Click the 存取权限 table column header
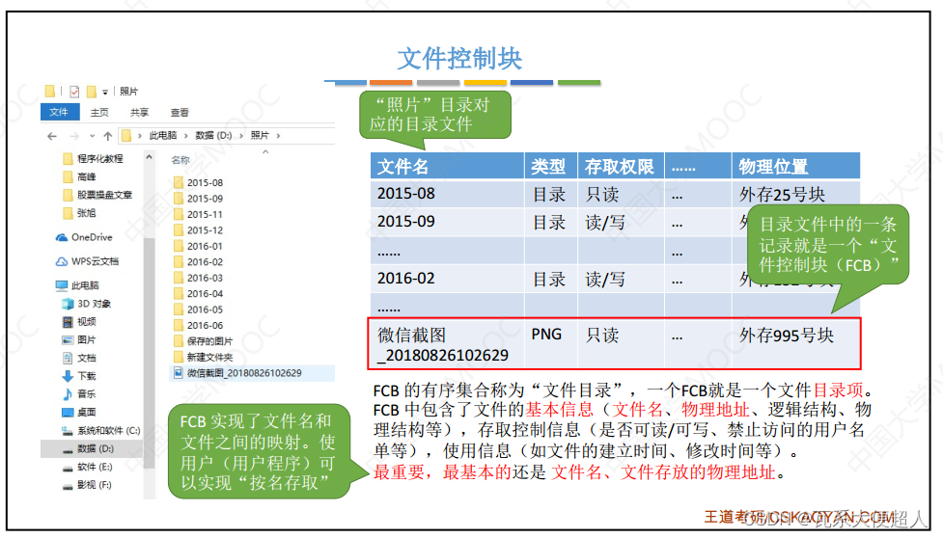This screenshot has height=538, width=943. tap(621, 166)
